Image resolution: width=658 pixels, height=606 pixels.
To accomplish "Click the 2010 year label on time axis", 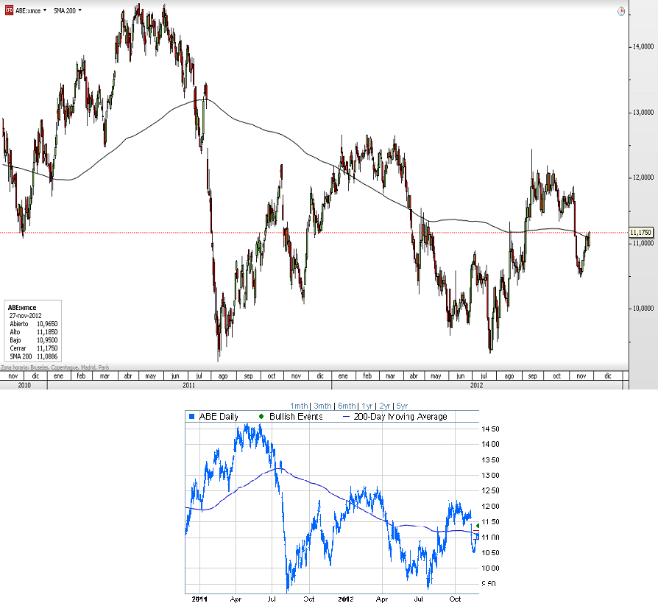I will click(24, 385).
